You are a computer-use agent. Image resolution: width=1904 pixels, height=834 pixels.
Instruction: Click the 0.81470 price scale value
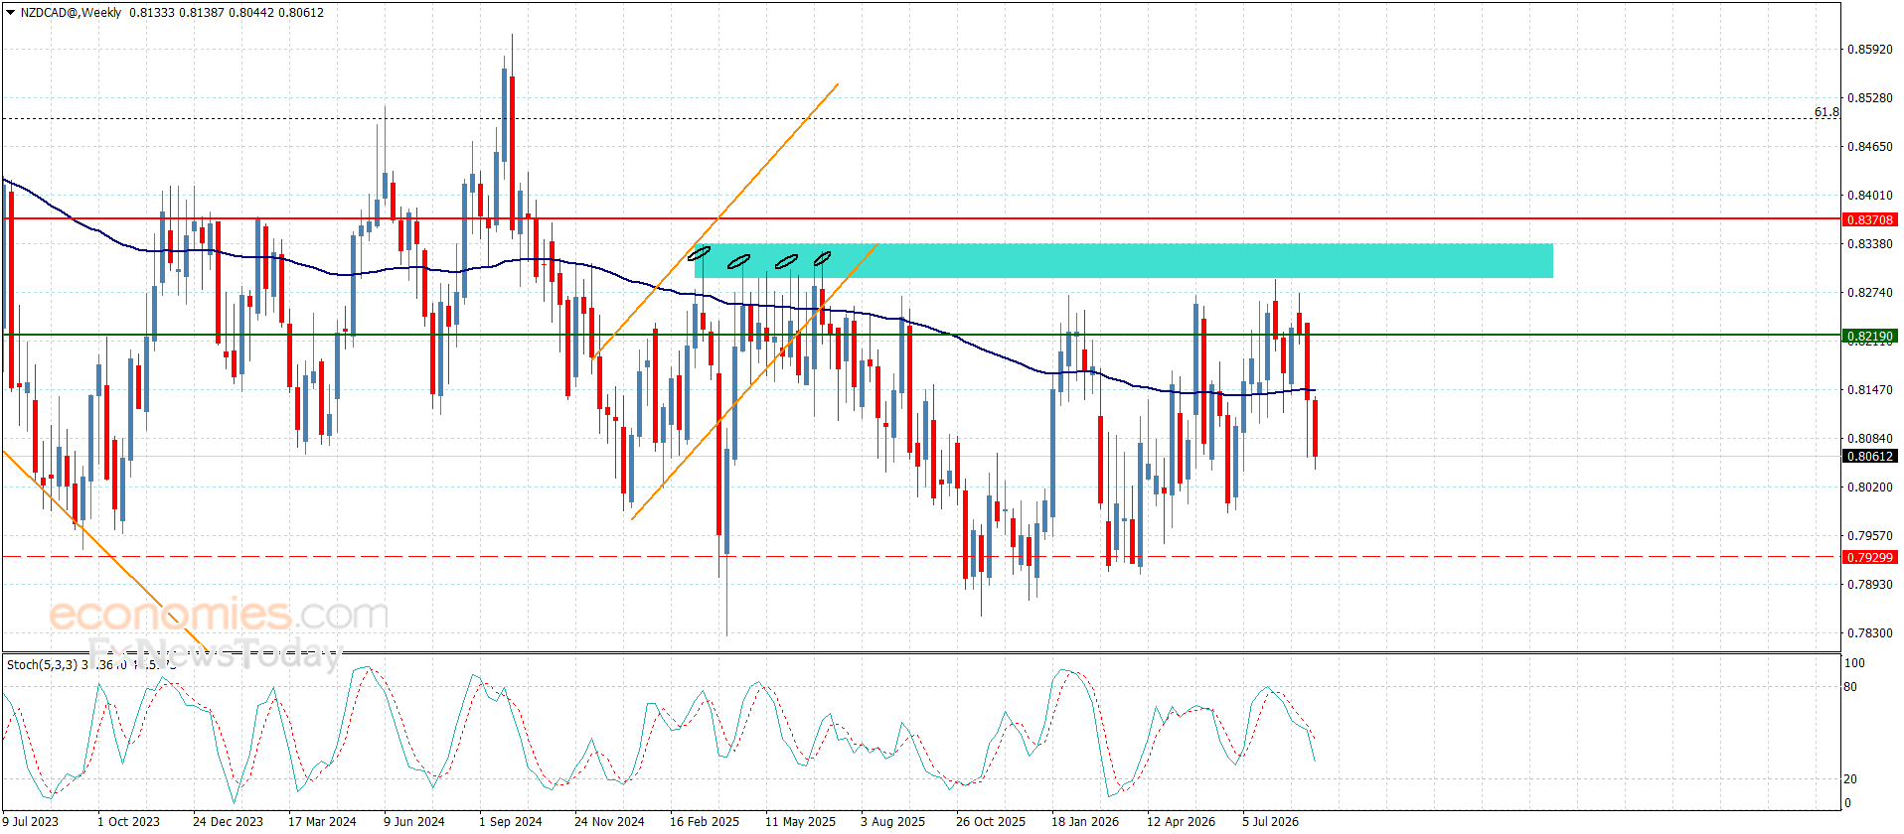1869,390
